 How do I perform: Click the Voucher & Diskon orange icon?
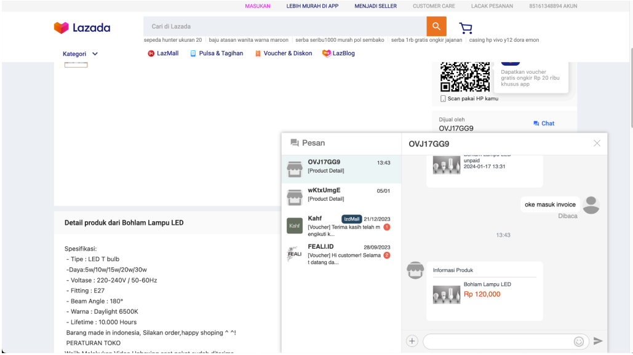click(x=258, y=53)
